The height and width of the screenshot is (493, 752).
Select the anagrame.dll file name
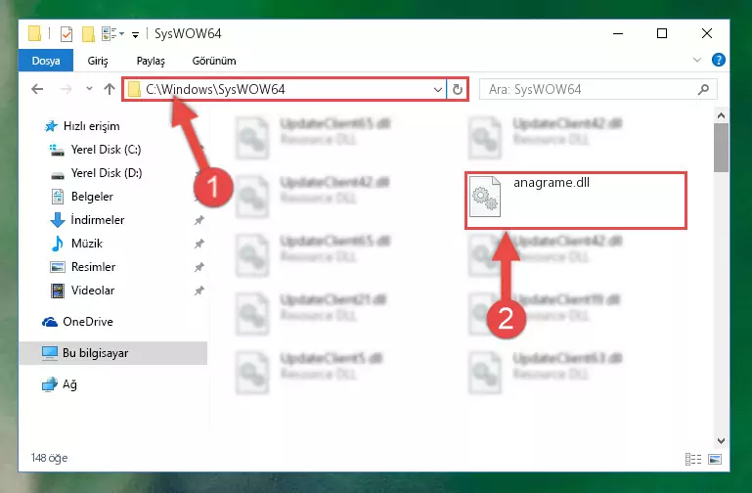pos(552,183)
